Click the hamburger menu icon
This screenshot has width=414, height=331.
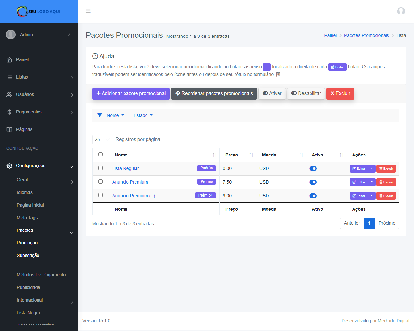(88, 11)
